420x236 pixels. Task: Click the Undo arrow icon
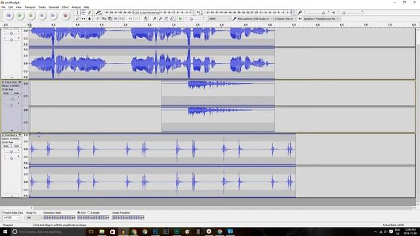pos(130,19)
